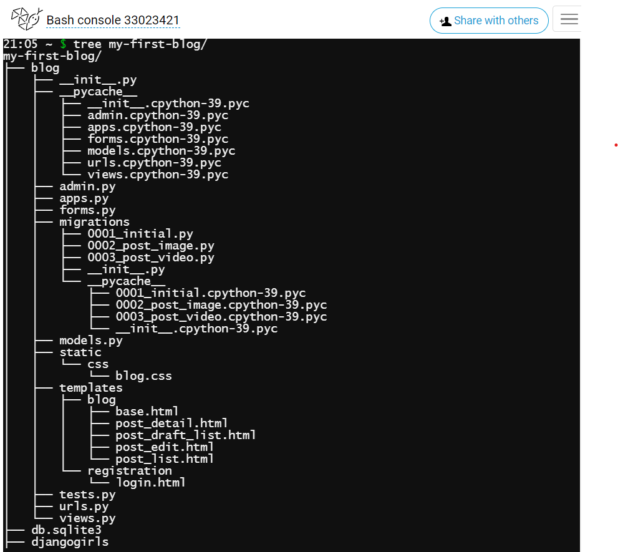
Task: Click the blog.css file line
Action: pos(143,376)
